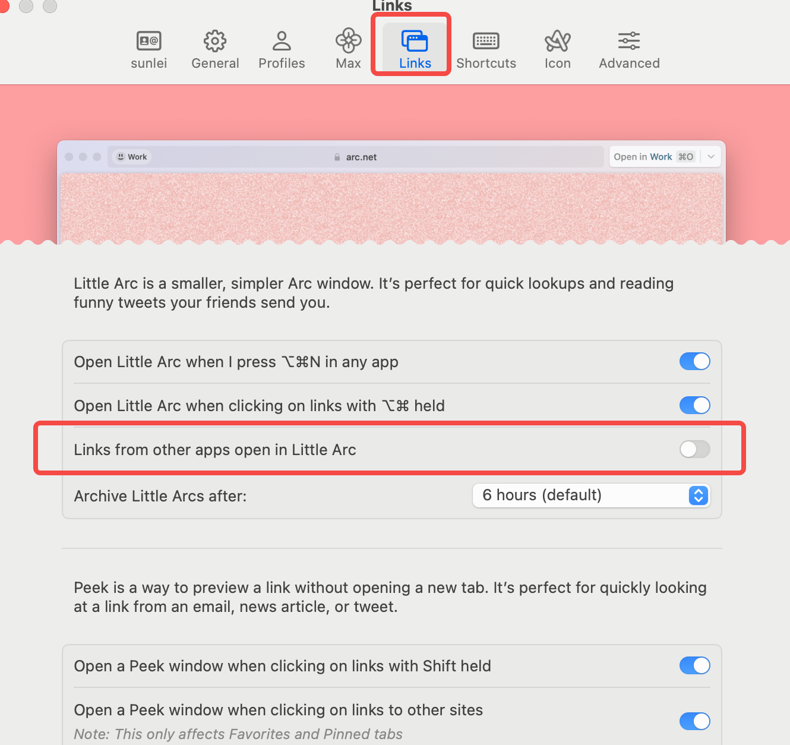The width and height of the screenshot is (790, 745).
Task: Open the Archive Little Arcs after dropdown
Action: point(591,495)
